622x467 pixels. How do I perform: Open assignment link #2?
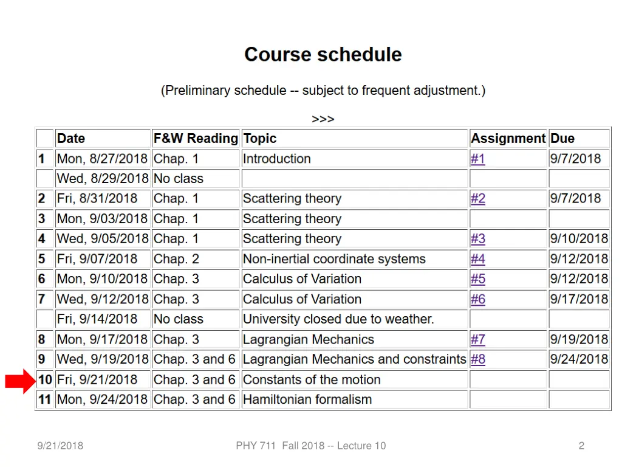click(477, 199)
